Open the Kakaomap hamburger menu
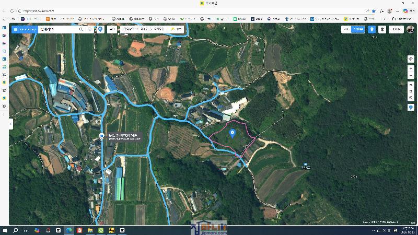This screenshot has width=418, height=235. click(16, 29)
